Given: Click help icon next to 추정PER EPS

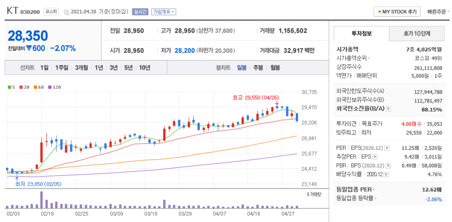Looking at the screenshot, I should click(x=374, y=157).
